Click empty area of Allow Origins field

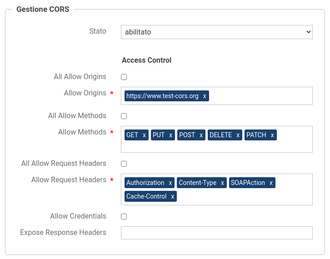(x=260, y=96)
